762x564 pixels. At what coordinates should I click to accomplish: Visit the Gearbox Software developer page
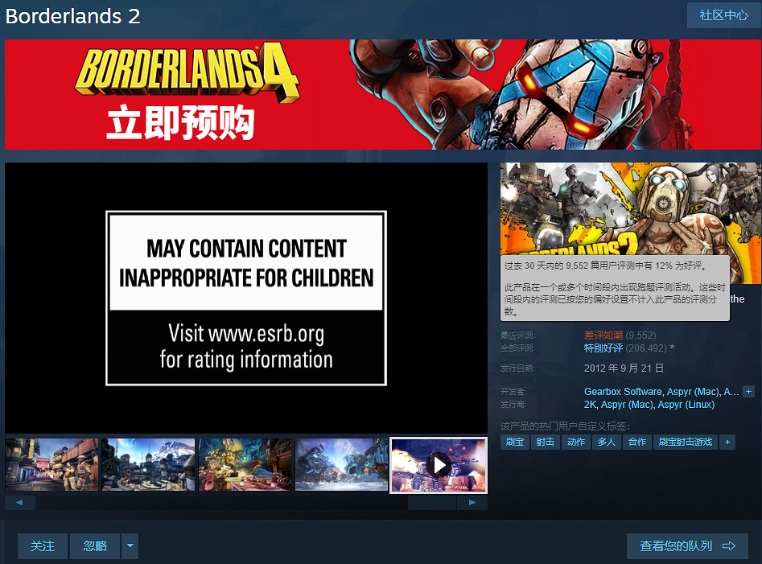coord(624,391)
